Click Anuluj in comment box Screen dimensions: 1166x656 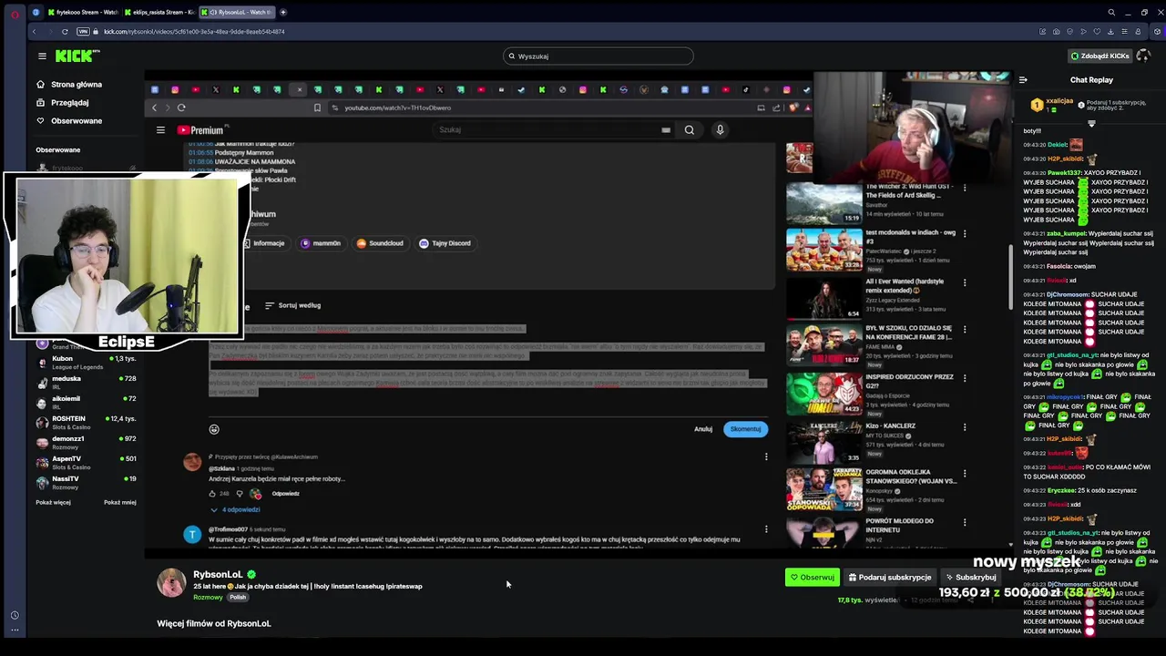point(703,429)
